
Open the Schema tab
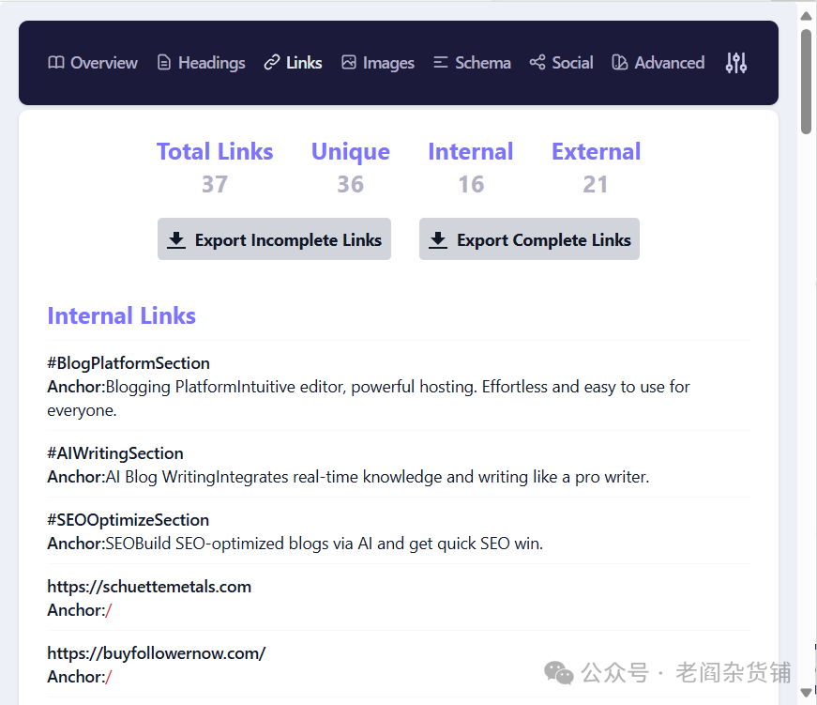pyautogui.click(x=482, y=63)
